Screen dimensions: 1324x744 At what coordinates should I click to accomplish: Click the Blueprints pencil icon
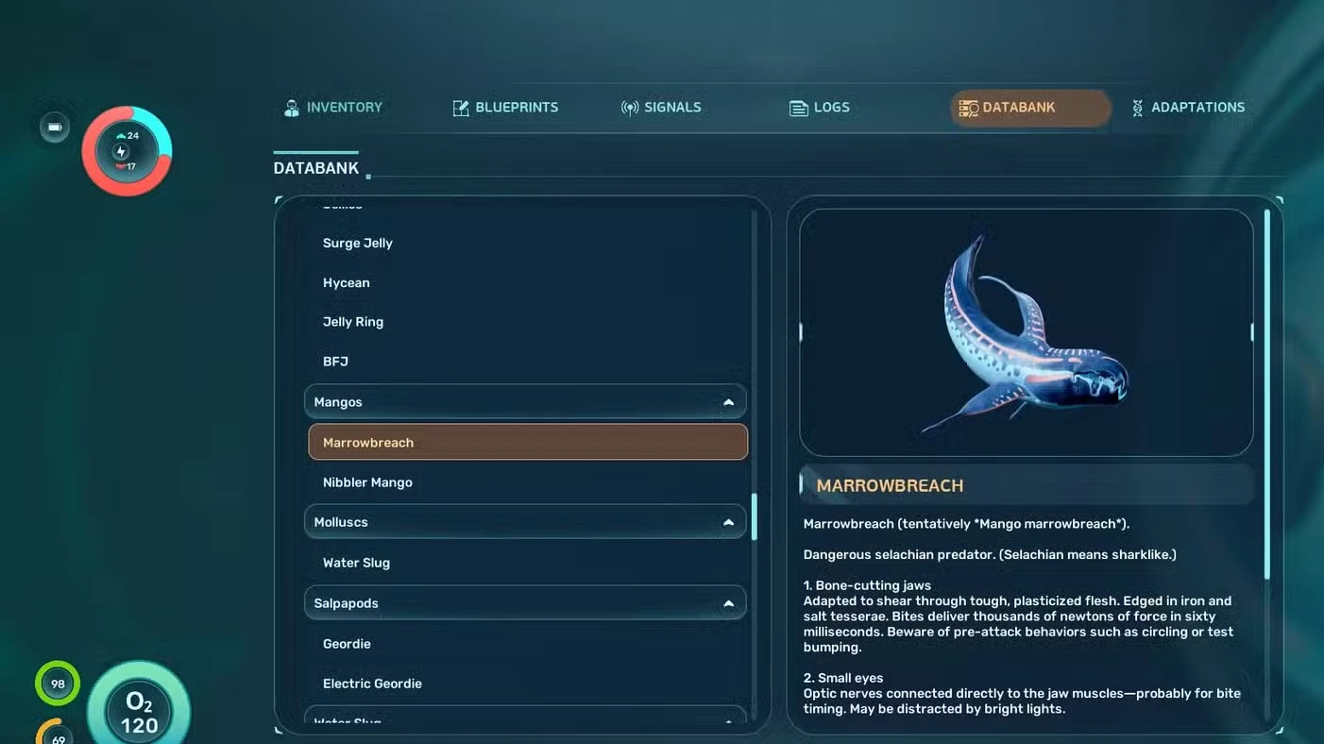(461, 108)
